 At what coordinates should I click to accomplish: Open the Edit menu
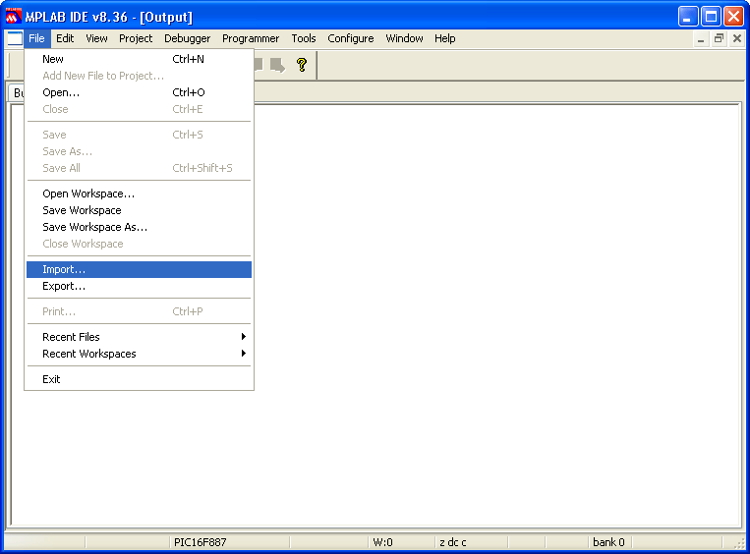coord(65,38)
